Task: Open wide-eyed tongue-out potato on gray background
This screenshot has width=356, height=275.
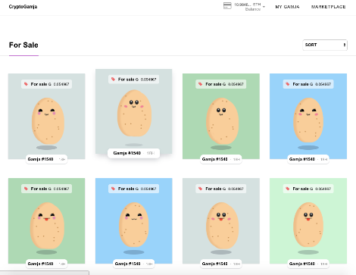Action: point(222,226)
